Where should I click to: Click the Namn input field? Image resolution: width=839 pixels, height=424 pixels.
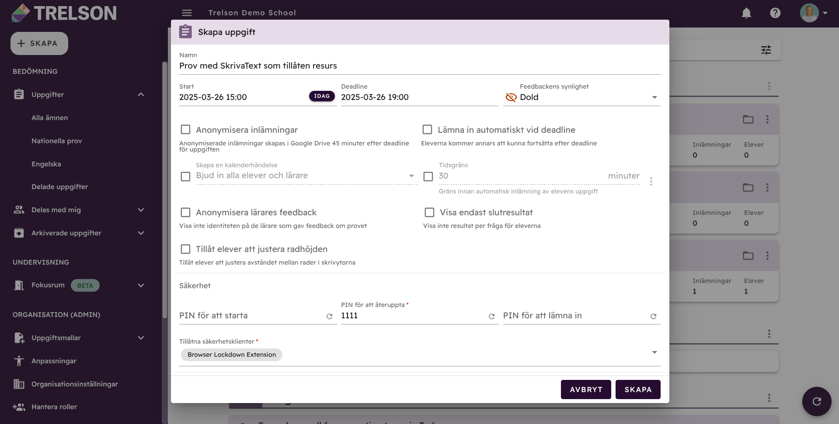420,66
